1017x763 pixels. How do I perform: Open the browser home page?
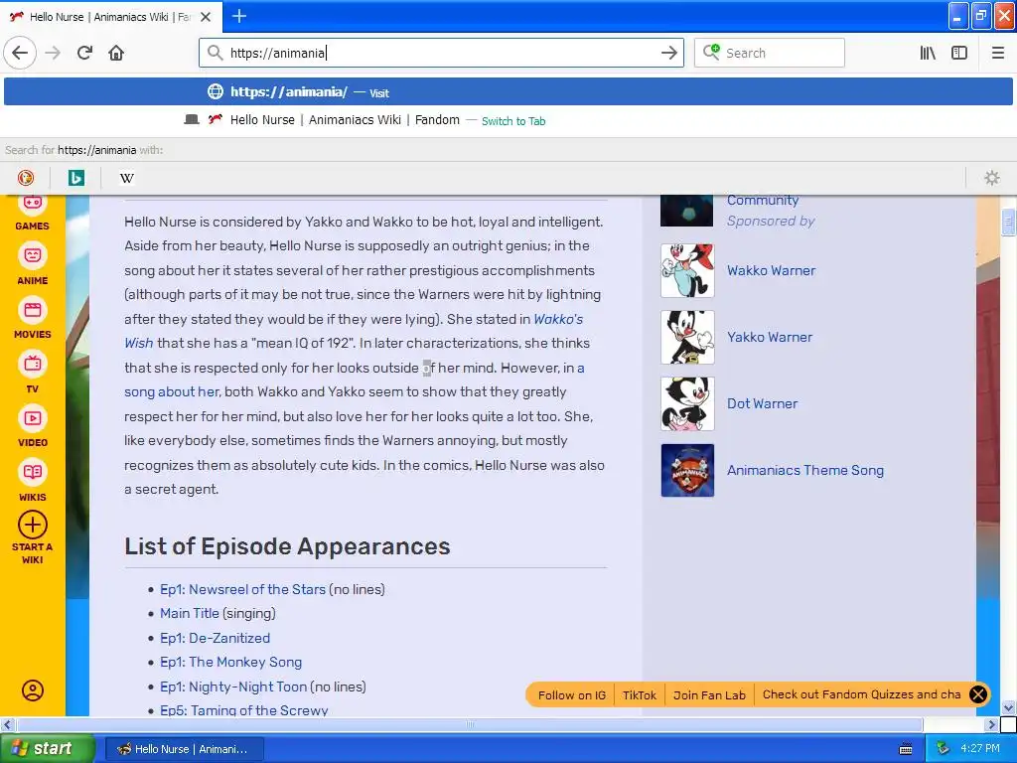click(x=116, y=53)
